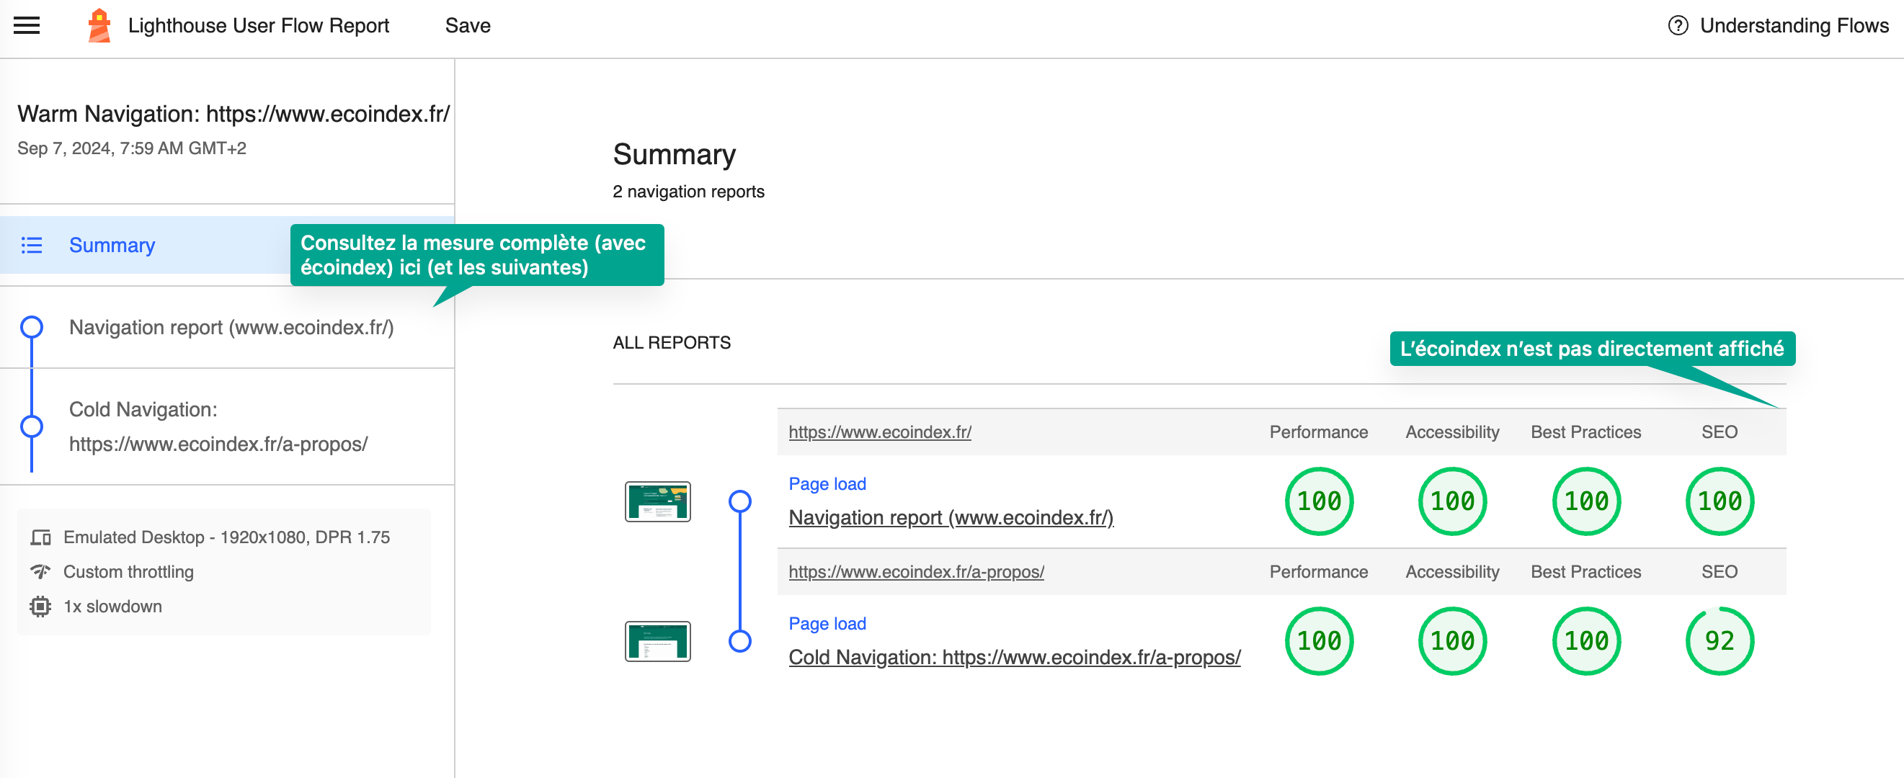This screenshot has height=778, width=1904.
Task: Open Performance score 100 for ecoindex.fr home
Action: tap(1319, 501)
